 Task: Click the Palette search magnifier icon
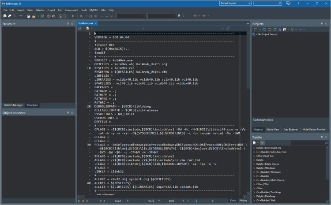click(326, 143)
